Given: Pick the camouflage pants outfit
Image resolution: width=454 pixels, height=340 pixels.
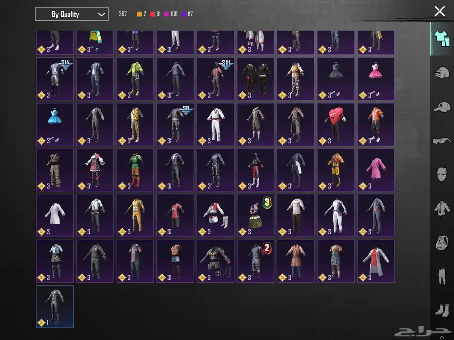Looking at the screenshot, I should [x=54, y=170].
